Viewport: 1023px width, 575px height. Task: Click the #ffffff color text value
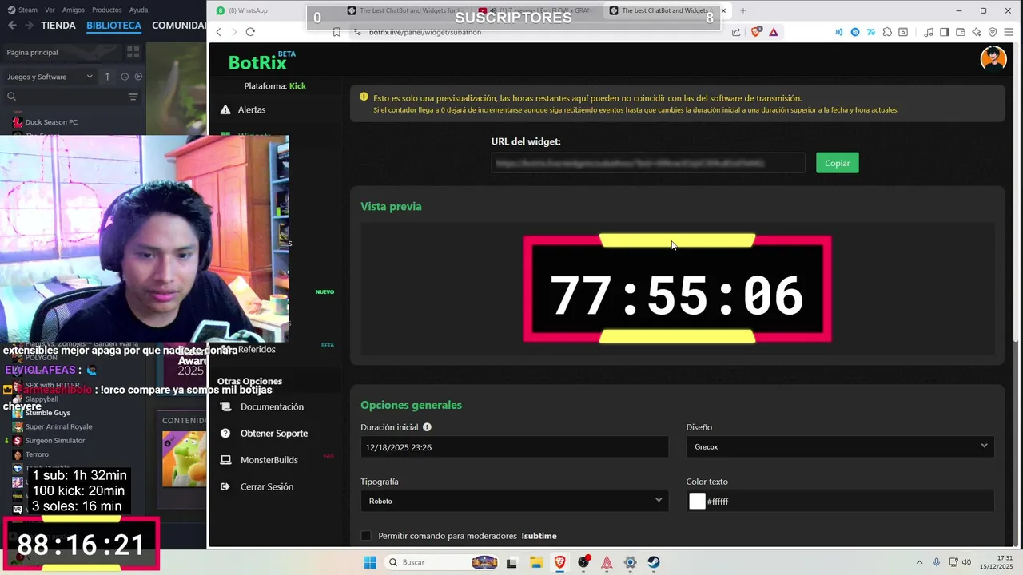tap(718, 502)
